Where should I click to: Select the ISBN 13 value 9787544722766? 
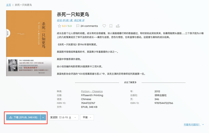164,103
